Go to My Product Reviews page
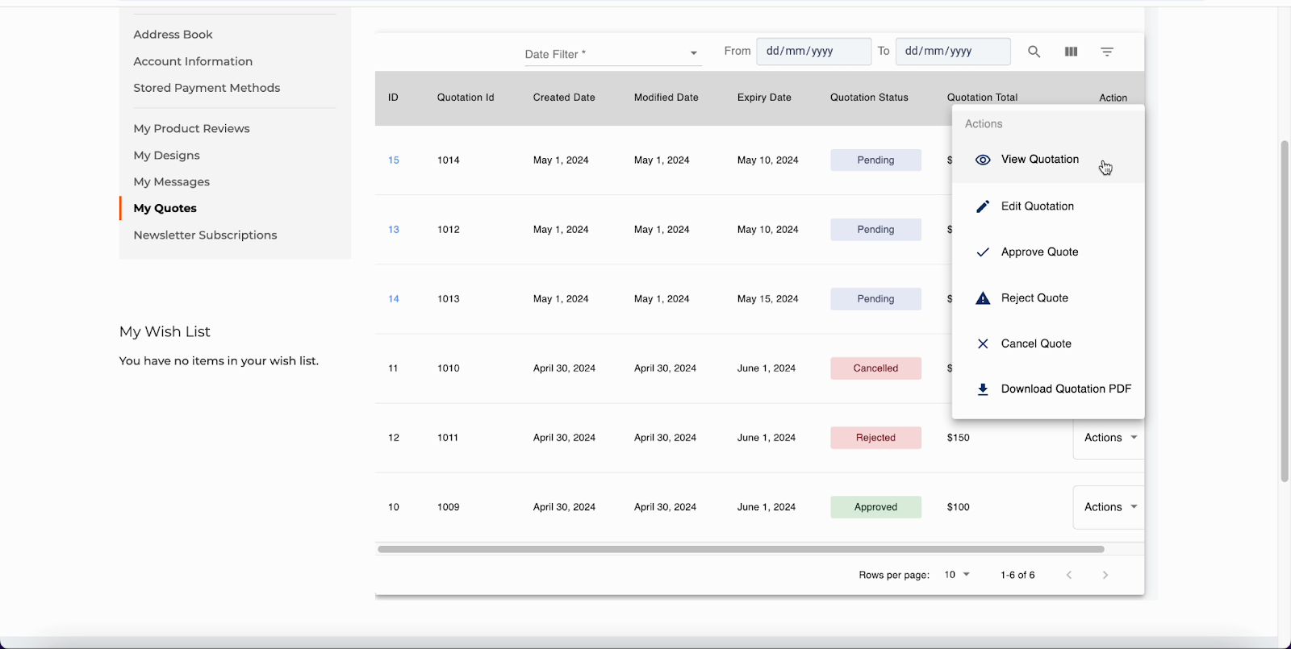 [191, 128]
